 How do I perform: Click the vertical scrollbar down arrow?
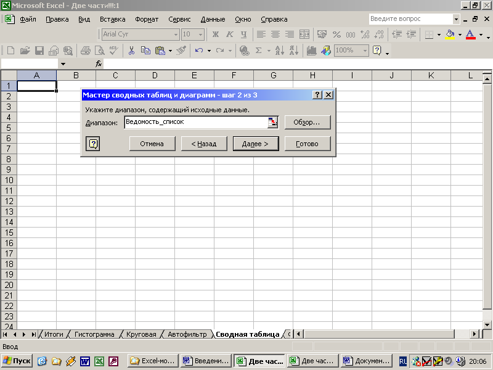[x=487, y=325]
